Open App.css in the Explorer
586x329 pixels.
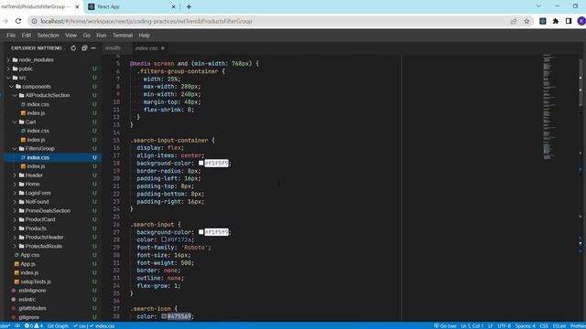30,255
